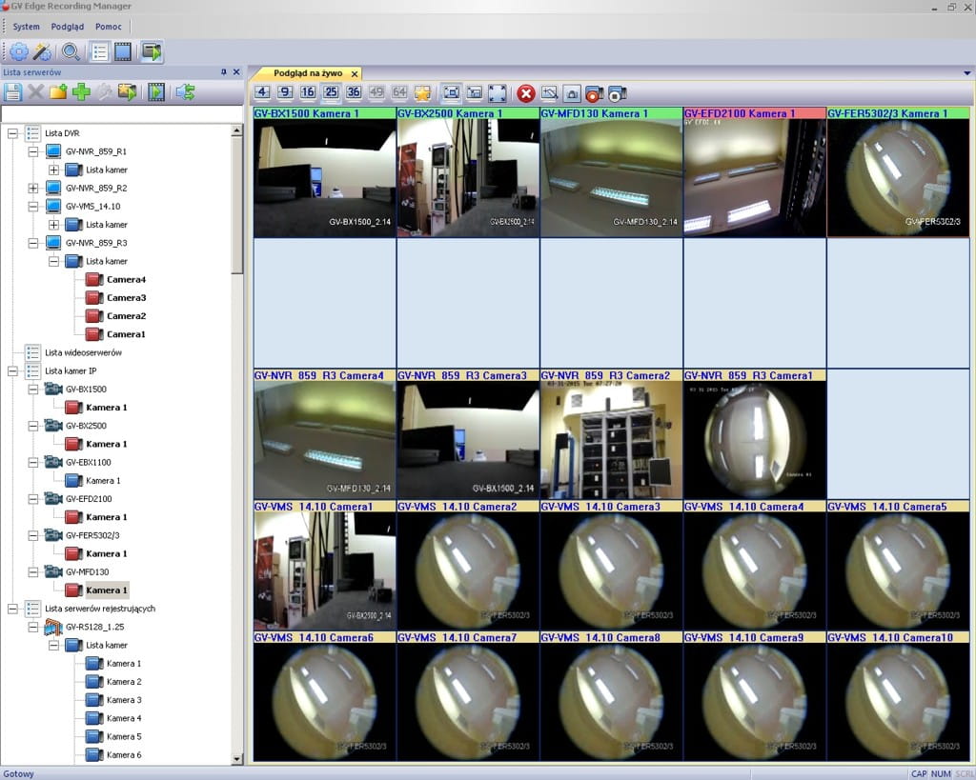Expand Lista kamer under GV-NVR_859_R1
The height and width of the screenshot is (780, 976).
pos(54,170)
